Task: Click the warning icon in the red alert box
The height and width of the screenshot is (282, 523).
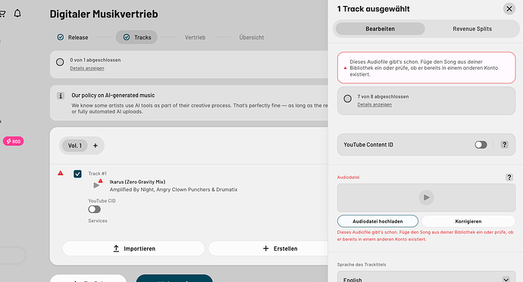Action: 345,67
